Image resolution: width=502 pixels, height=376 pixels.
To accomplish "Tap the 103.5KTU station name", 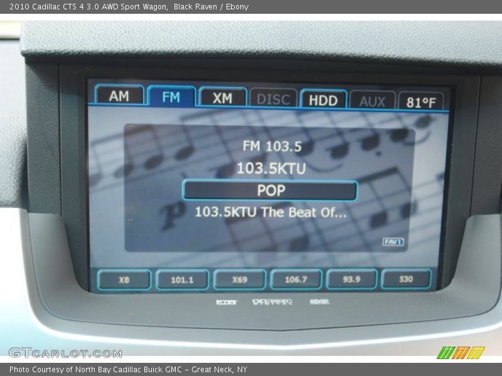I will [x=271, y=168].
